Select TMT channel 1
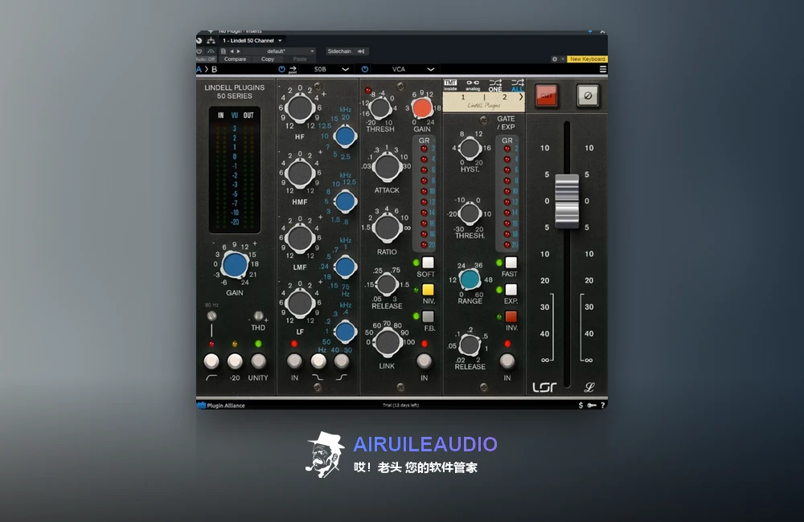This screenshot has height=522, width=804. coord(463,97)
